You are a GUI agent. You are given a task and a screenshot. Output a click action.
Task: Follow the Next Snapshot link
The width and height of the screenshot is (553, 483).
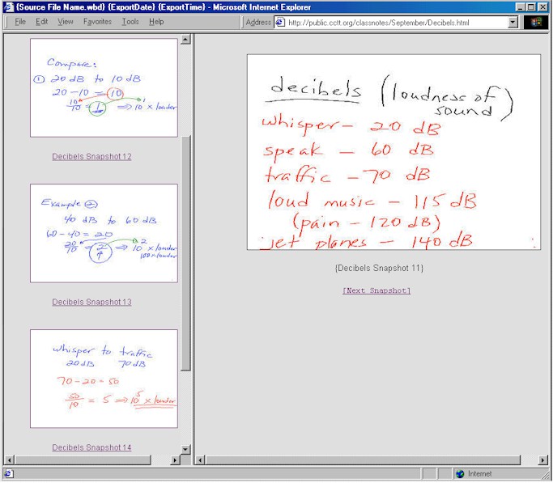pos(376,290)
